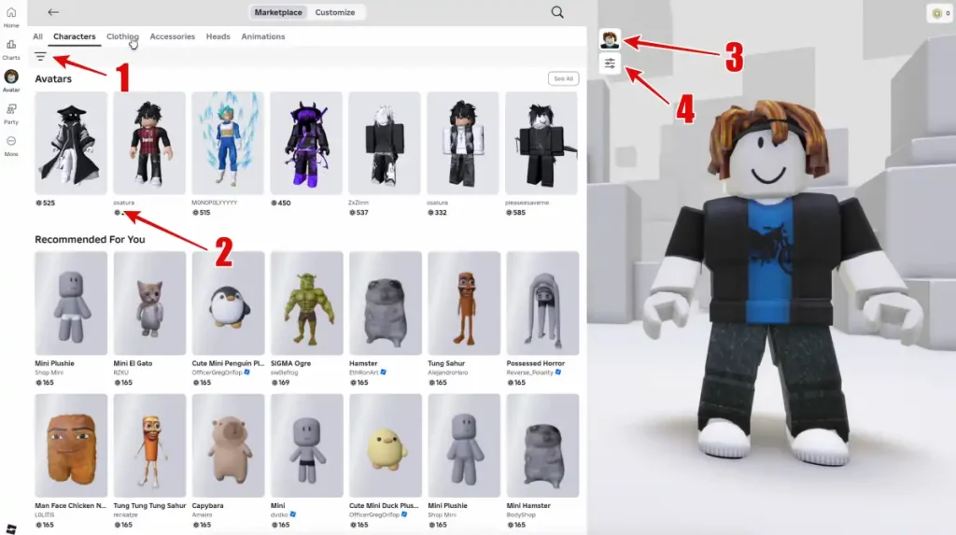Click the renkatze creator name
956x535 pixels.
tap(126, 514)
